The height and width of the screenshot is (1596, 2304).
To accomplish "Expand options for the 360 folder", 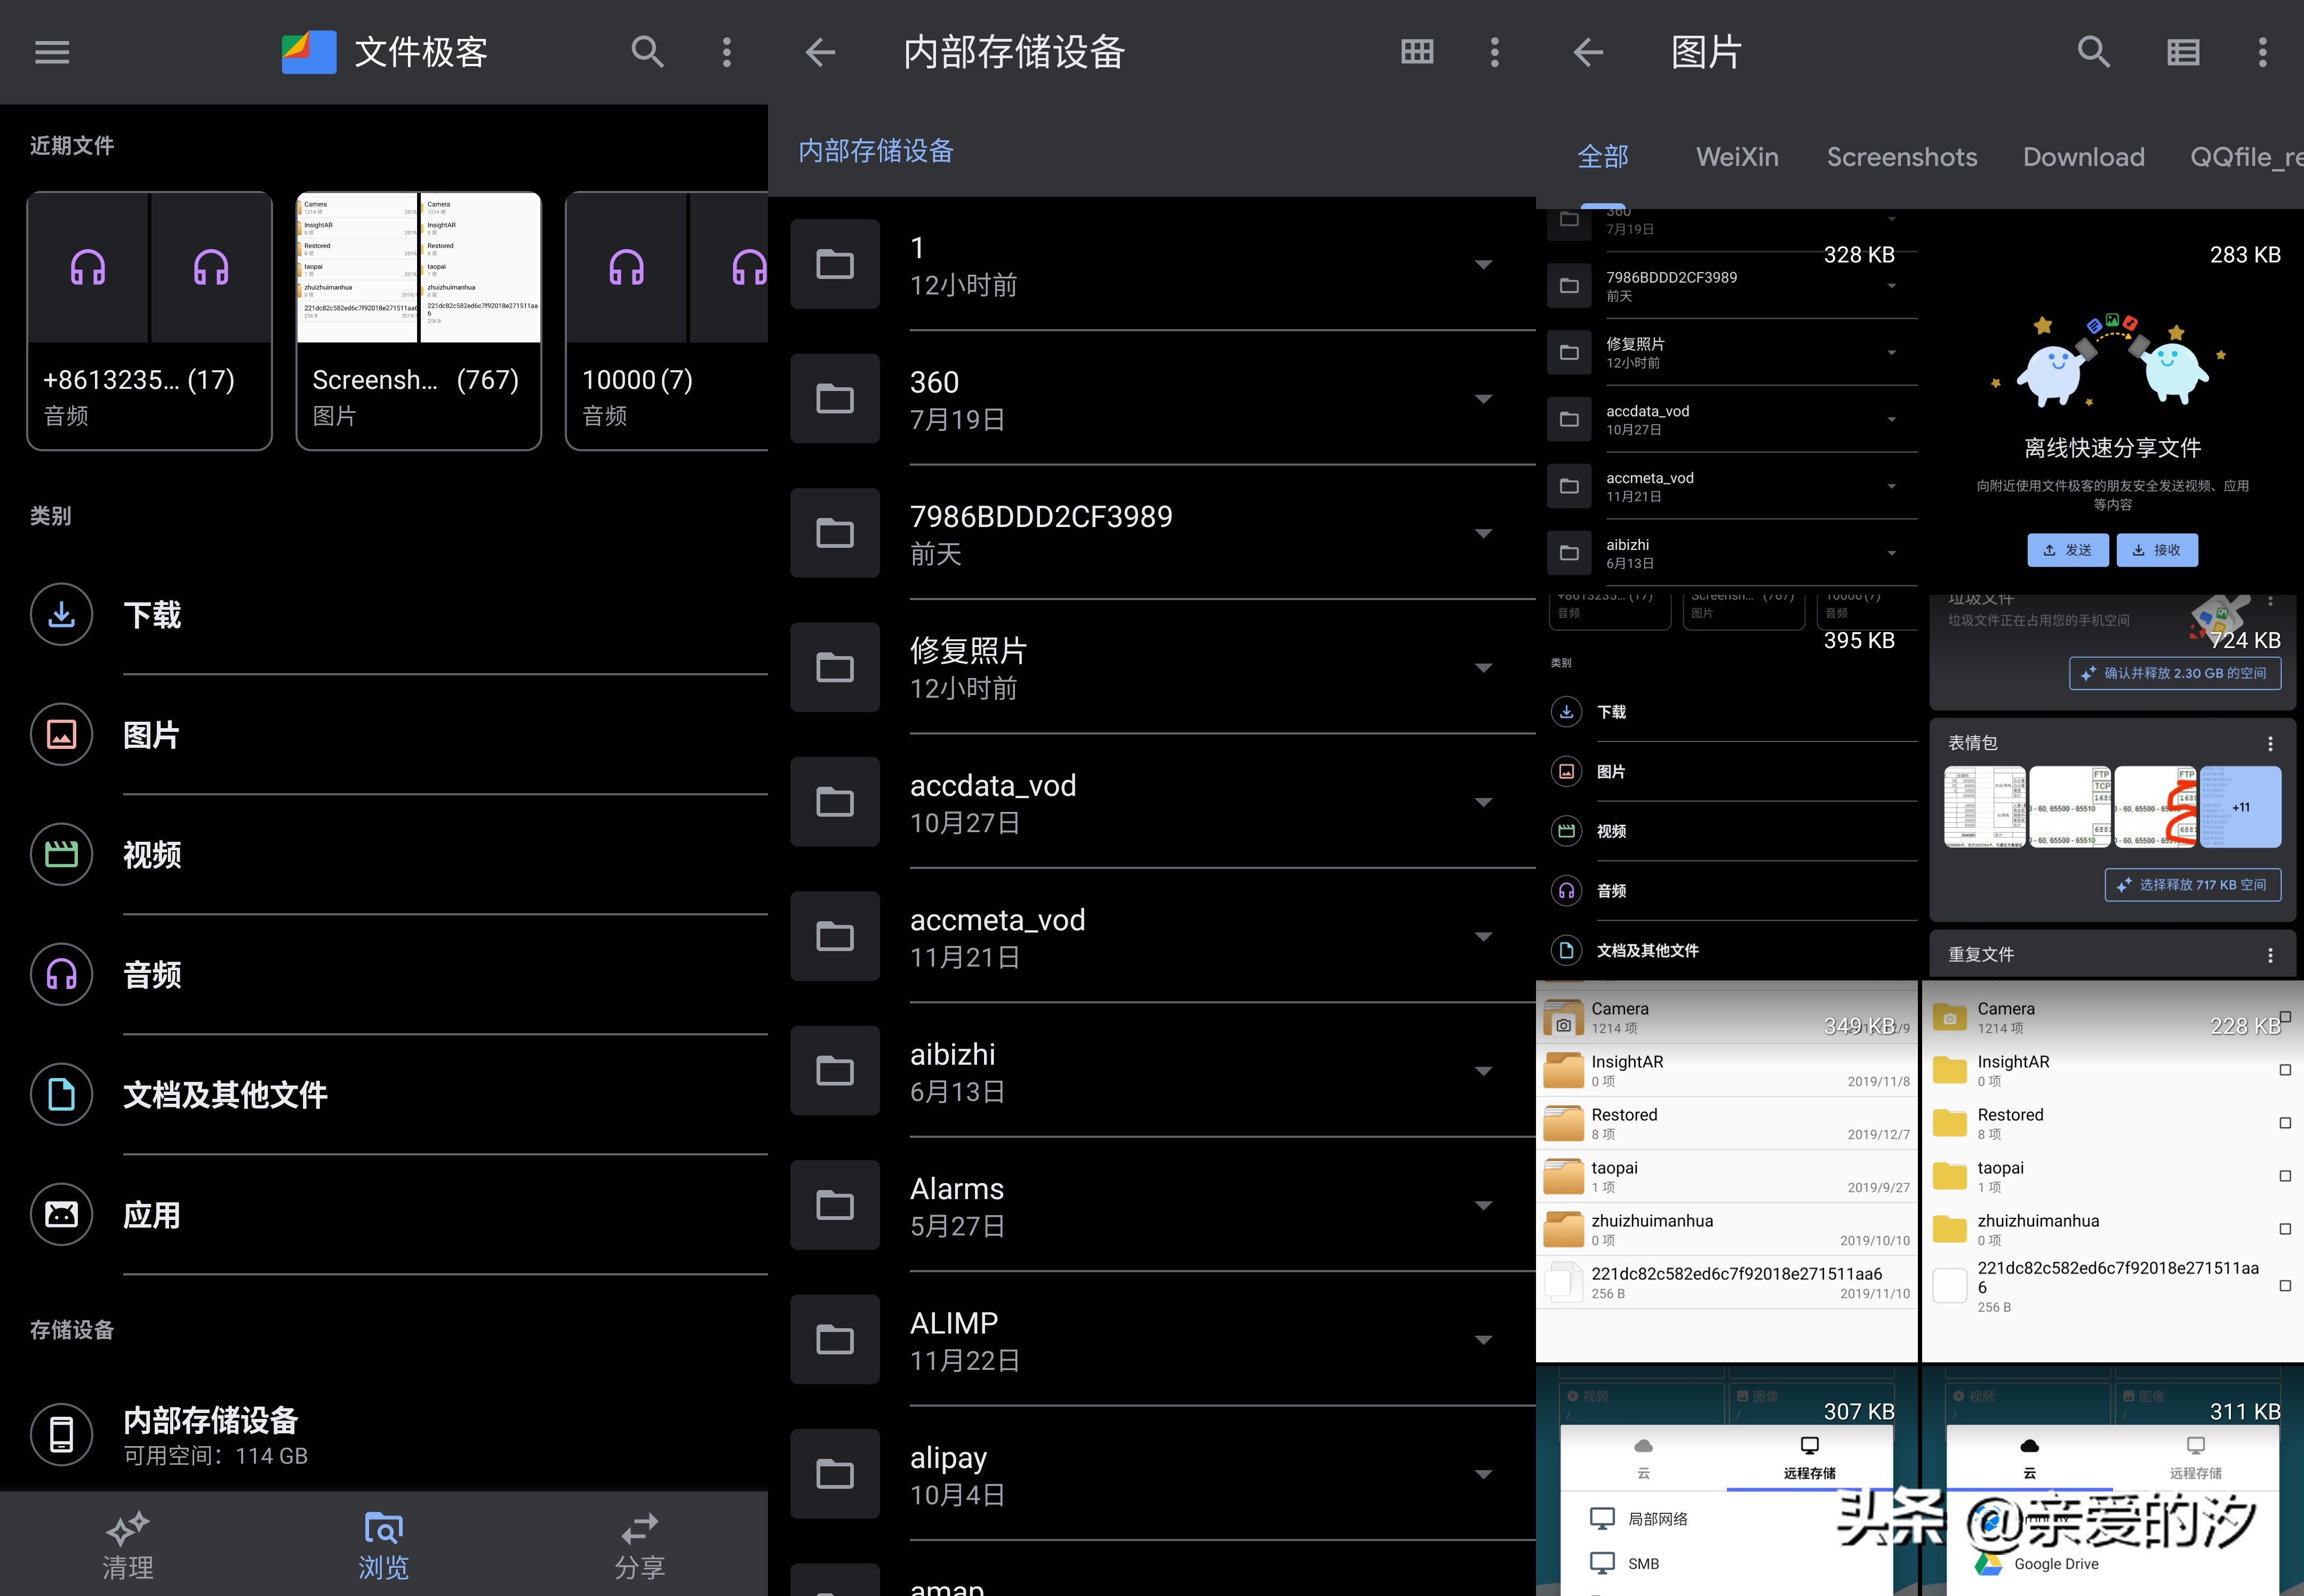I will click(x=1483, y=399).
